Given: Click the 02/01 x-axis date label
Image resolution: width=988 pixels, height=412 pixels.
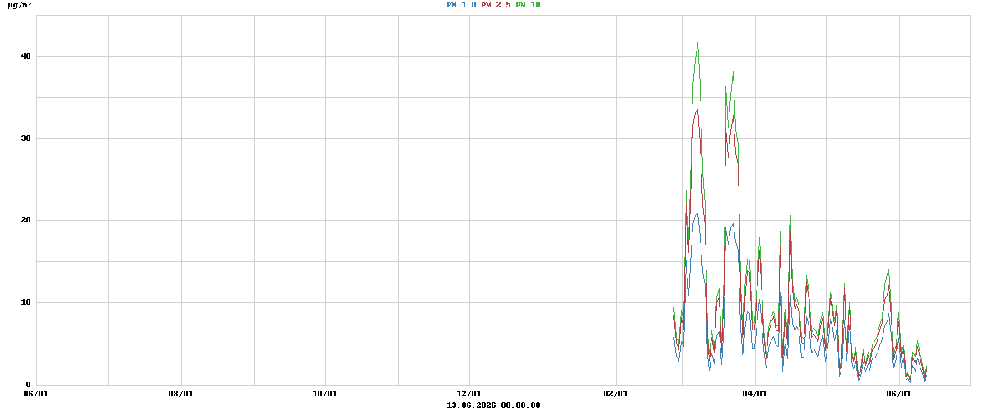Looking at the screenshot, I should [x=616, y=394].
